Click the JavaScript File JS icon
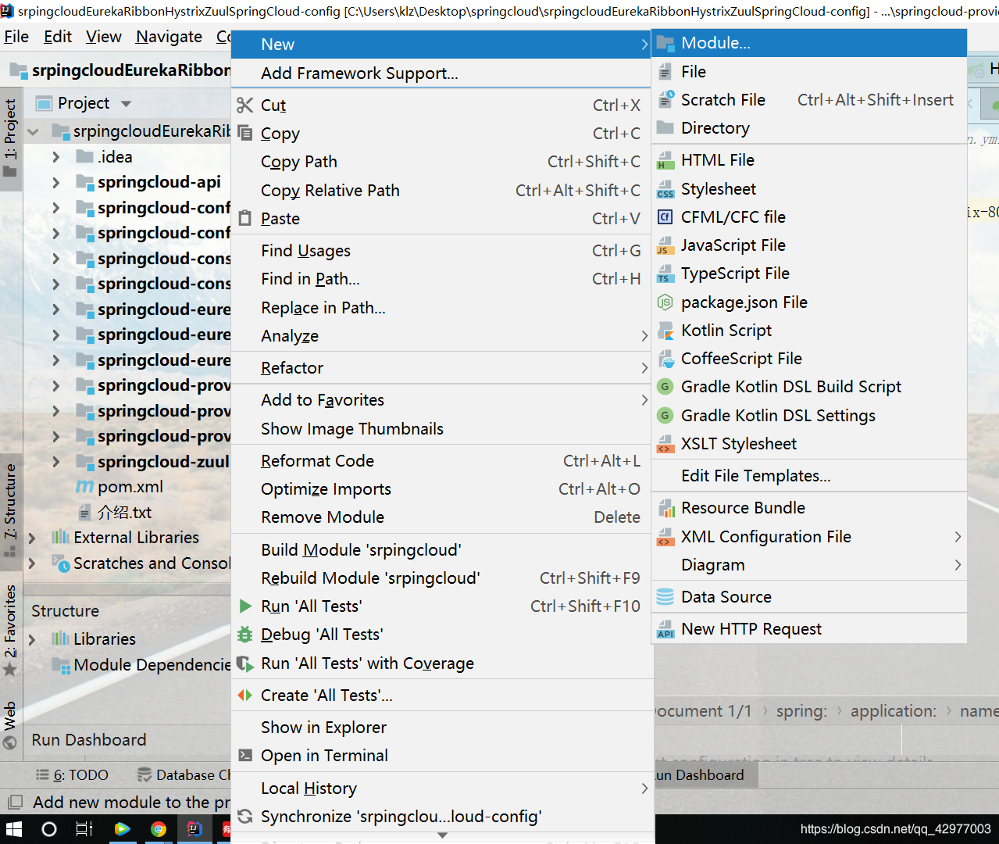This screenshot has height=844, width=999. point(665,245)
